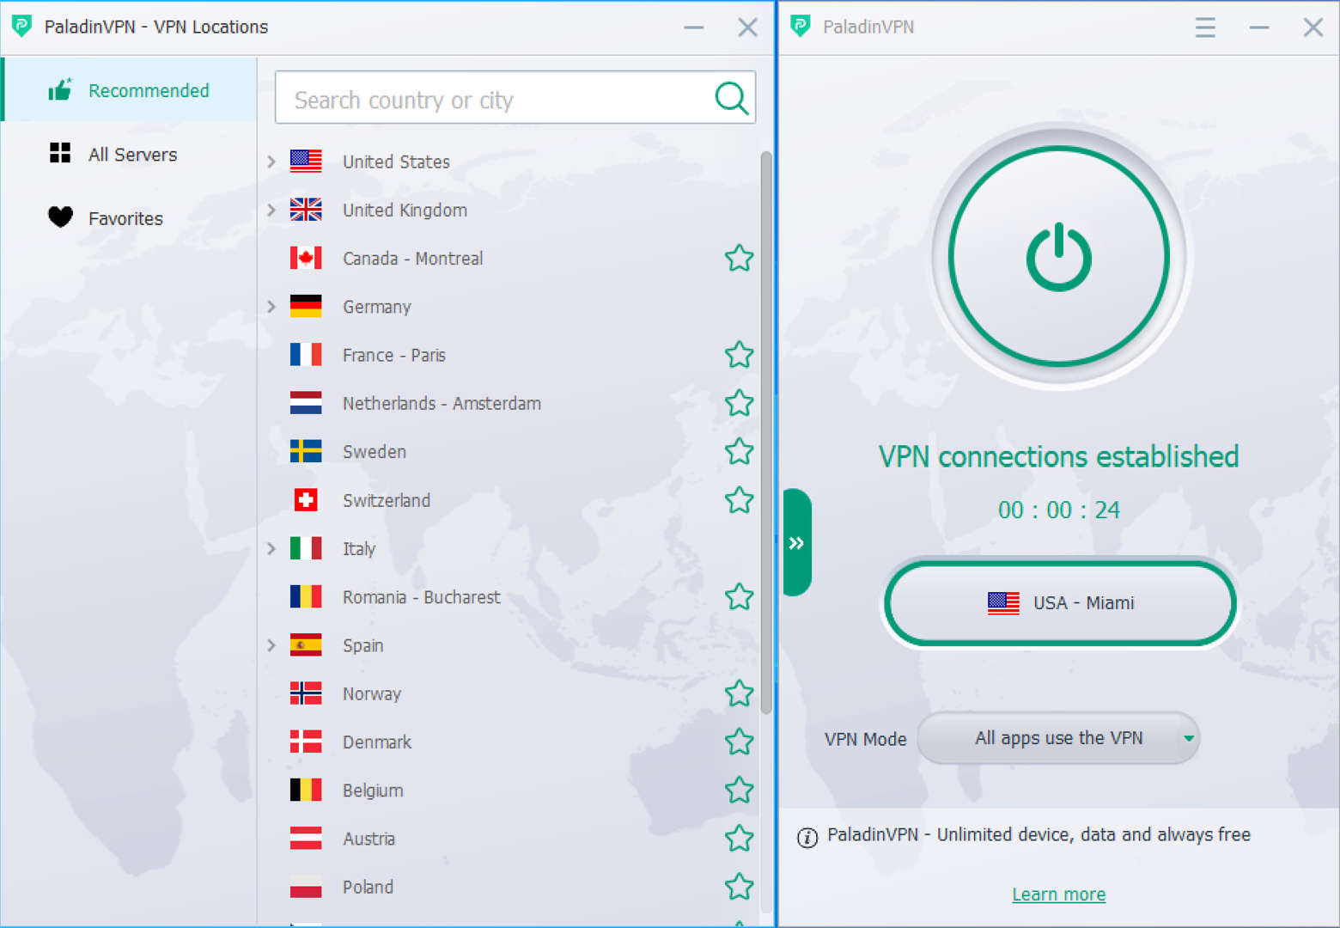This screenshot has width=1340, height=928.
Task: Open the VPN Mode dropdown
Action: (x=1058, y=738)
